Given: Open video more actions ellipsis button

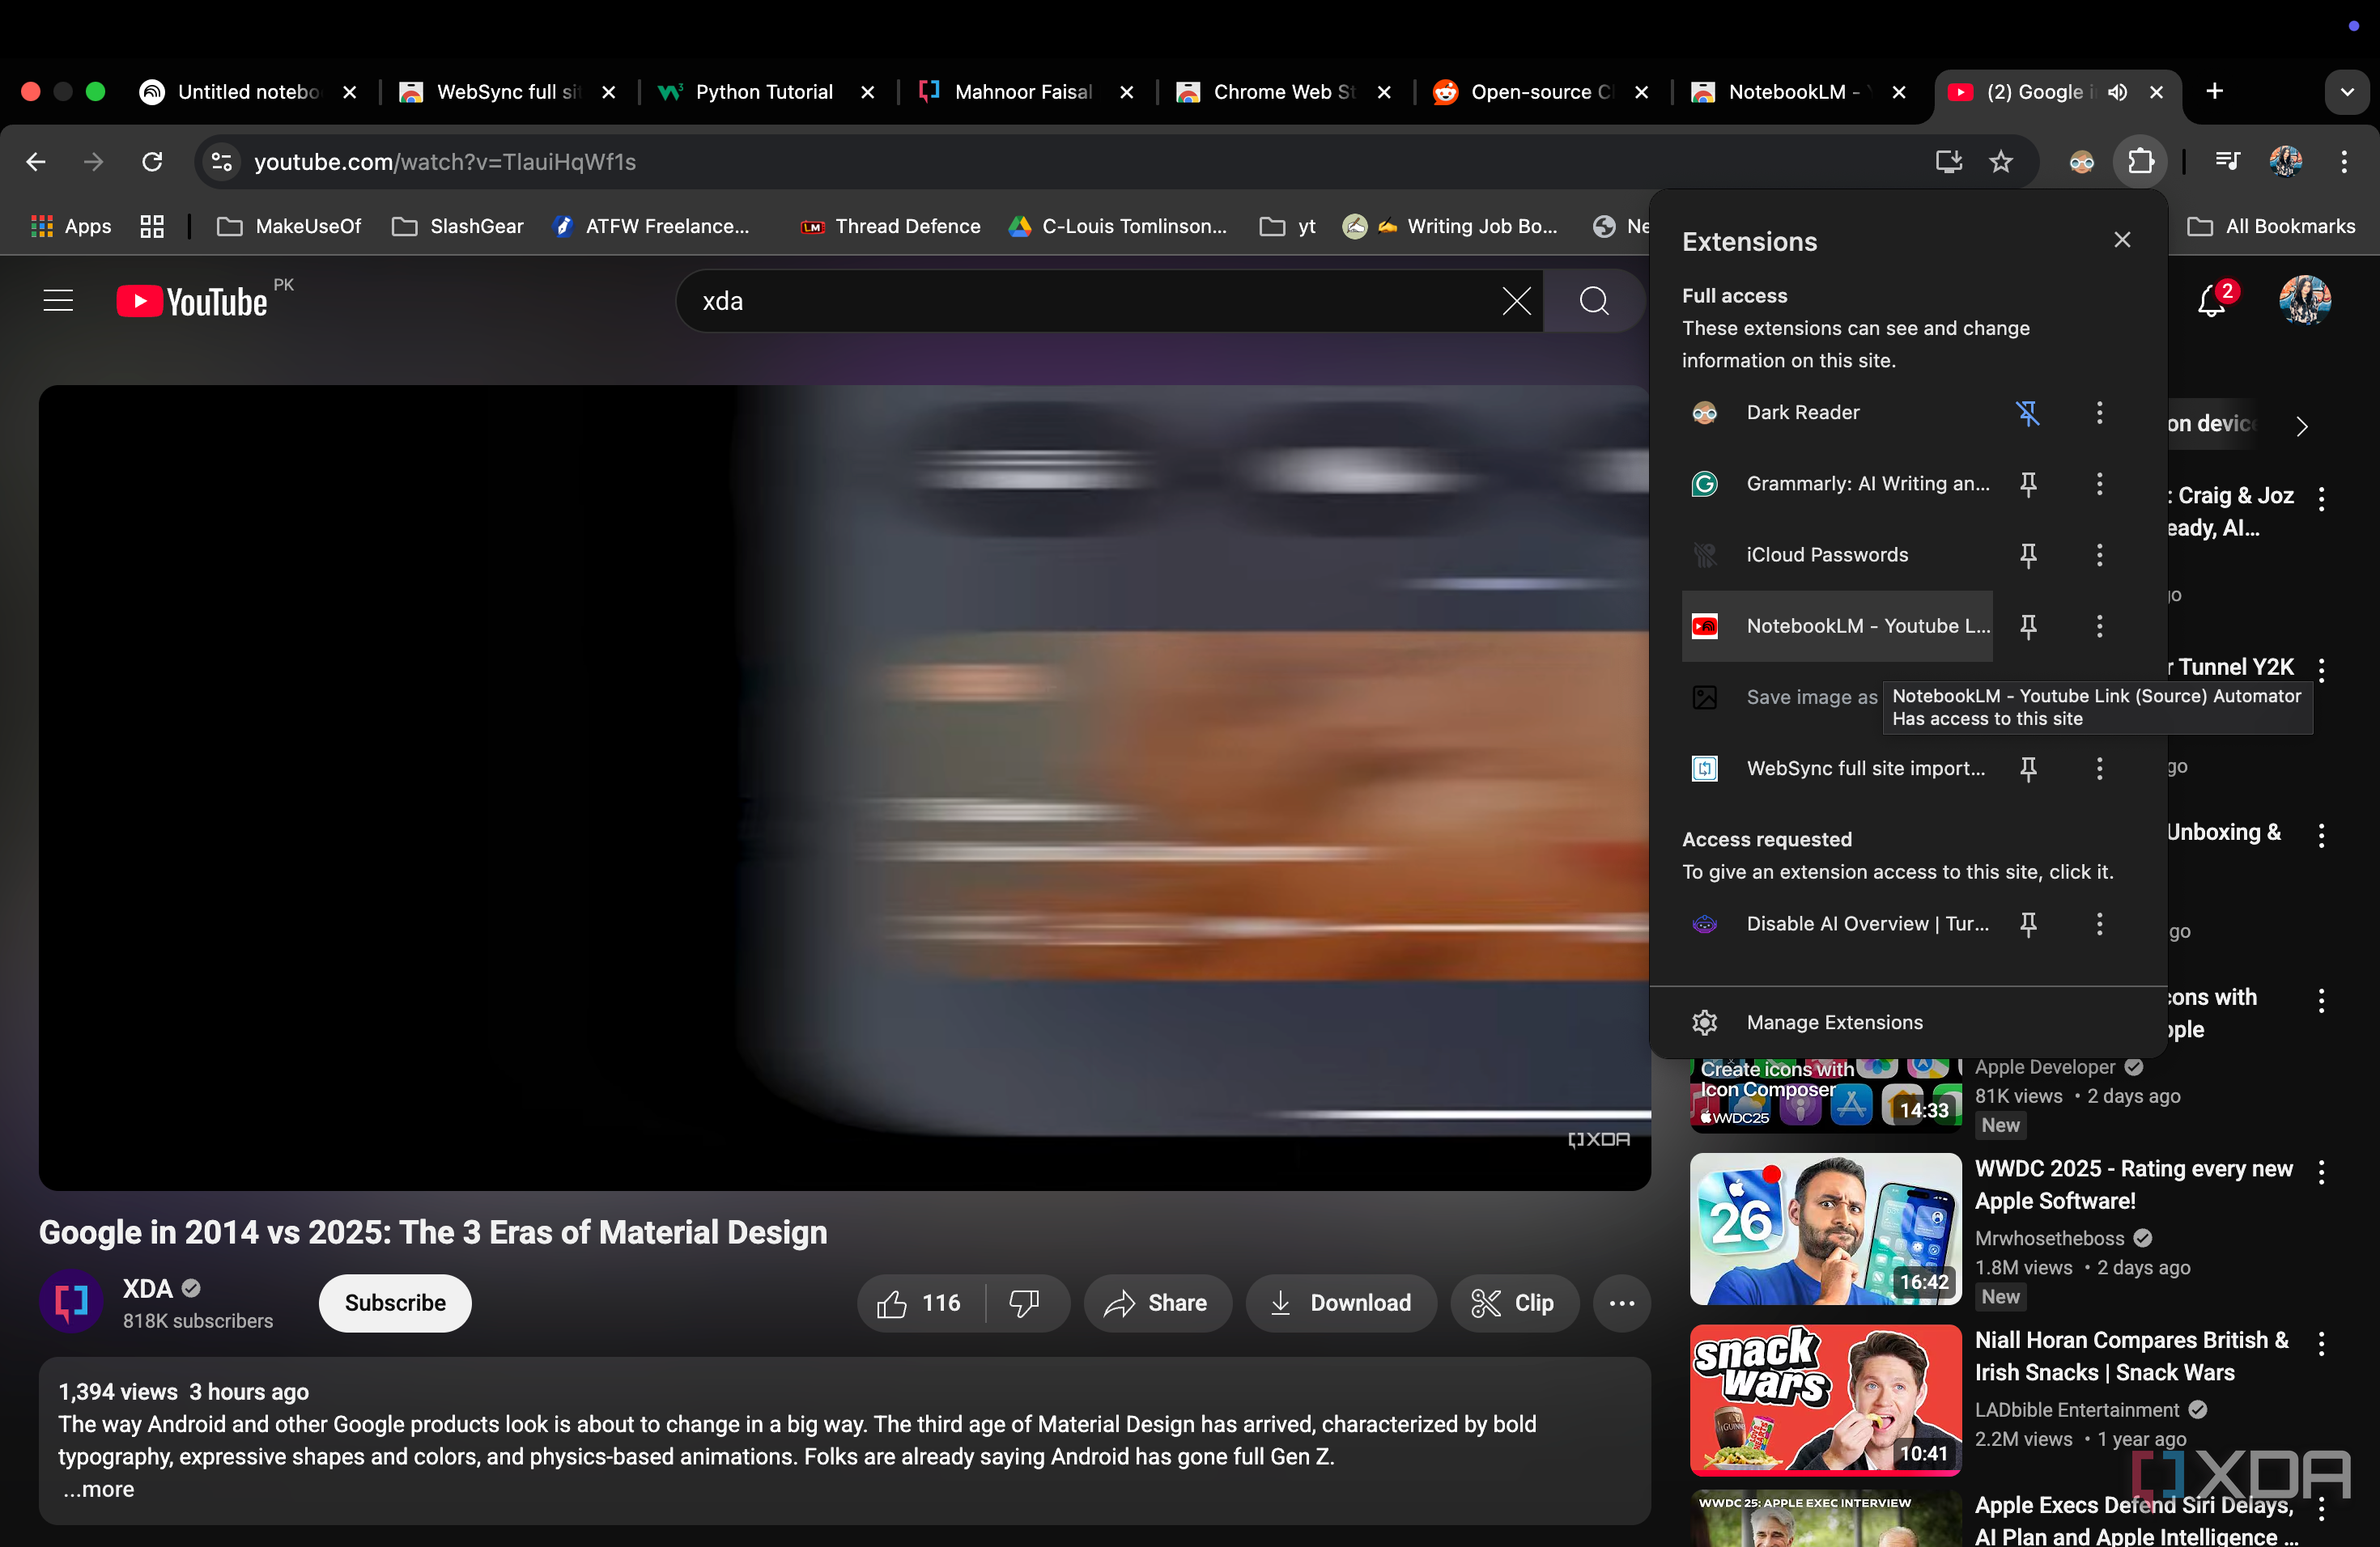Looking at the screenshot, I should 1621,1303.
